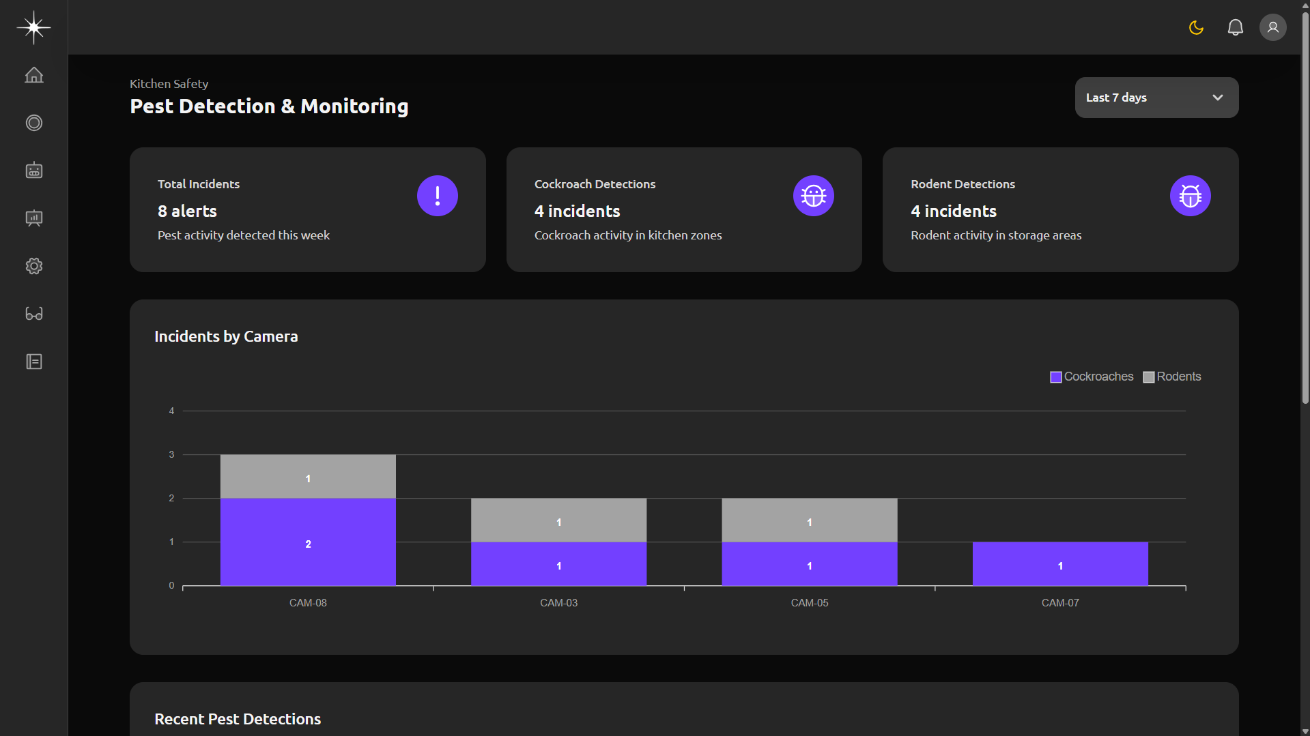1310x736 pixels.
Task: Toggle dark mode with moon icon
Action: tap(1196, 27)
